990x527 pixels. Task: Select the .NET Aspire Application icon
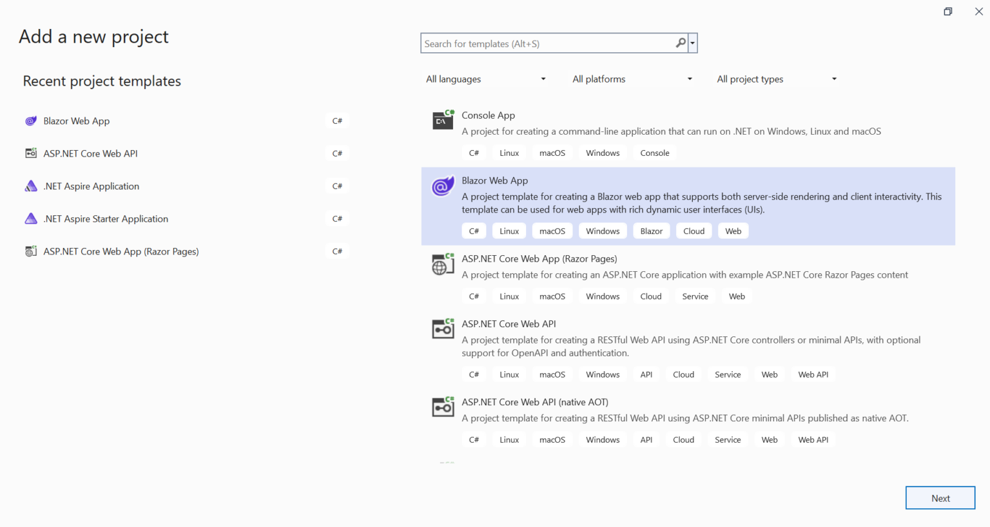pyautogui.click(x=31, y=186)
